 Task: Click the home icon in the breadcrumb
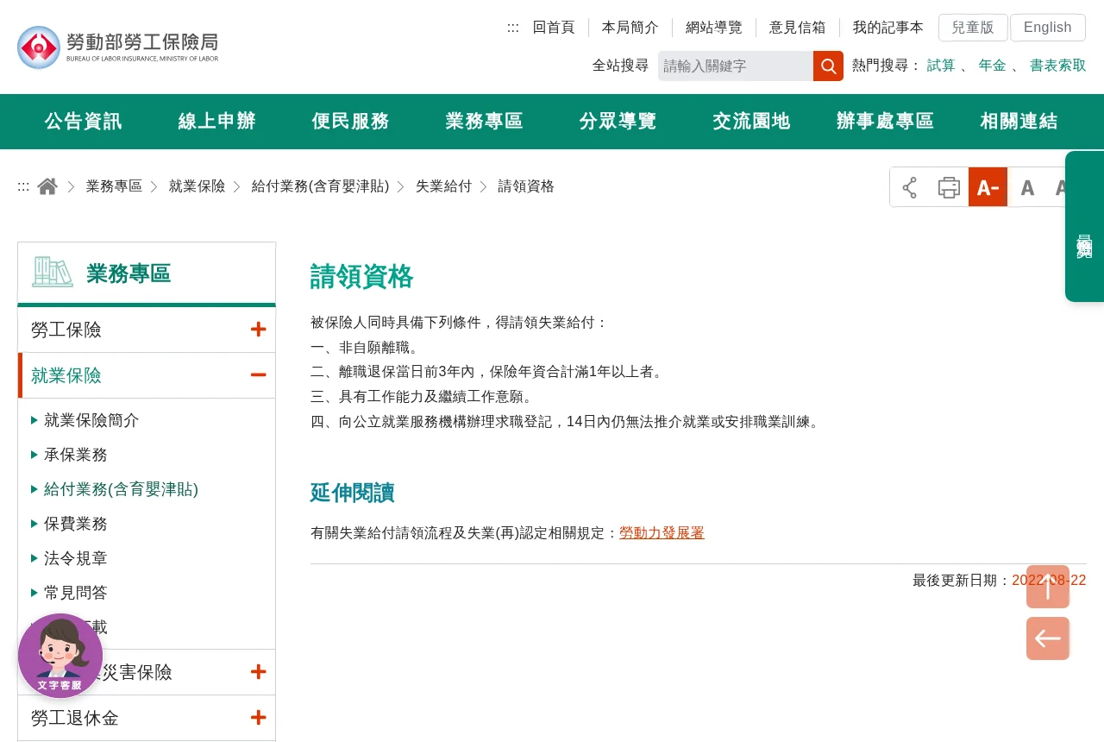point(47,186)
